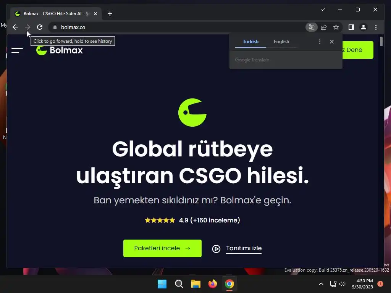Open the Chrome profile menu

coord(364,27)
